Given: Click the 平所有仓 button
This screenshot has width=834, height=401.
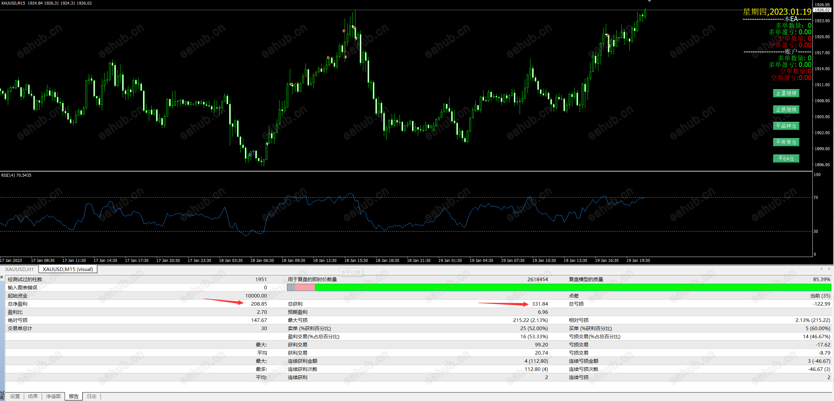Looking at the screenshot, I should [786, 142].
